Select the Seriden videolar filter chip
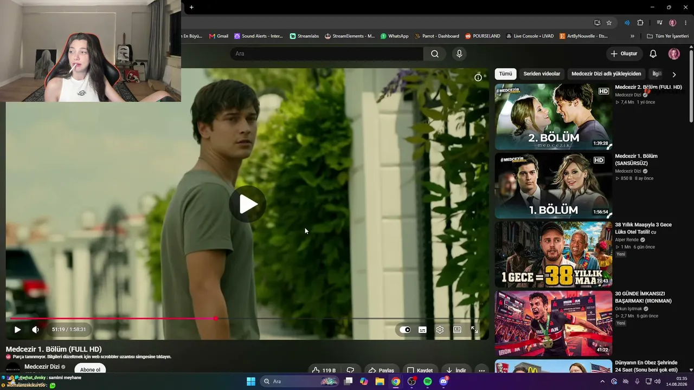The width and height of the screenshot is (694, 390). (542, 74)
